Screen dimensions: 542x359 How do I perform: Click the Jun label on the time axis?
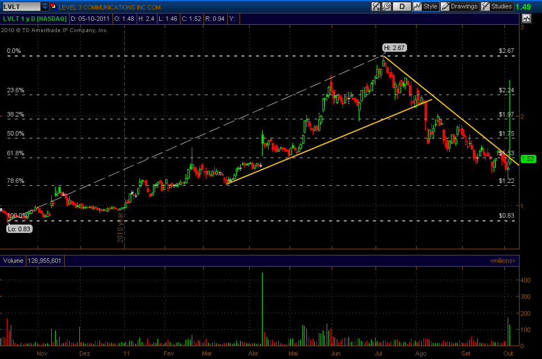click(336, 353)
